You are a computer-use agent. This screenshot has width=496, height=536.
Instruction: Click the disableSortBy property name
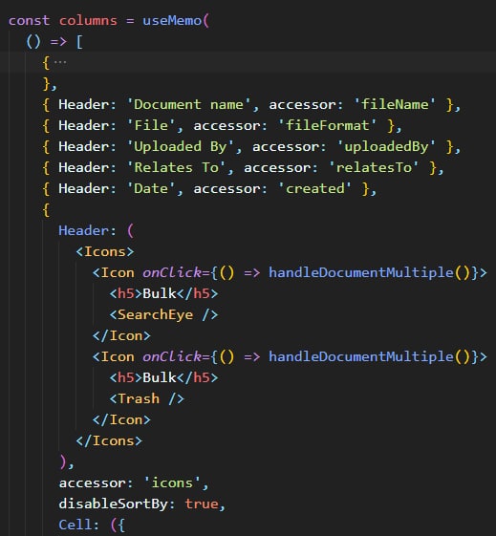pyautogui.click(x=113, y=504)
